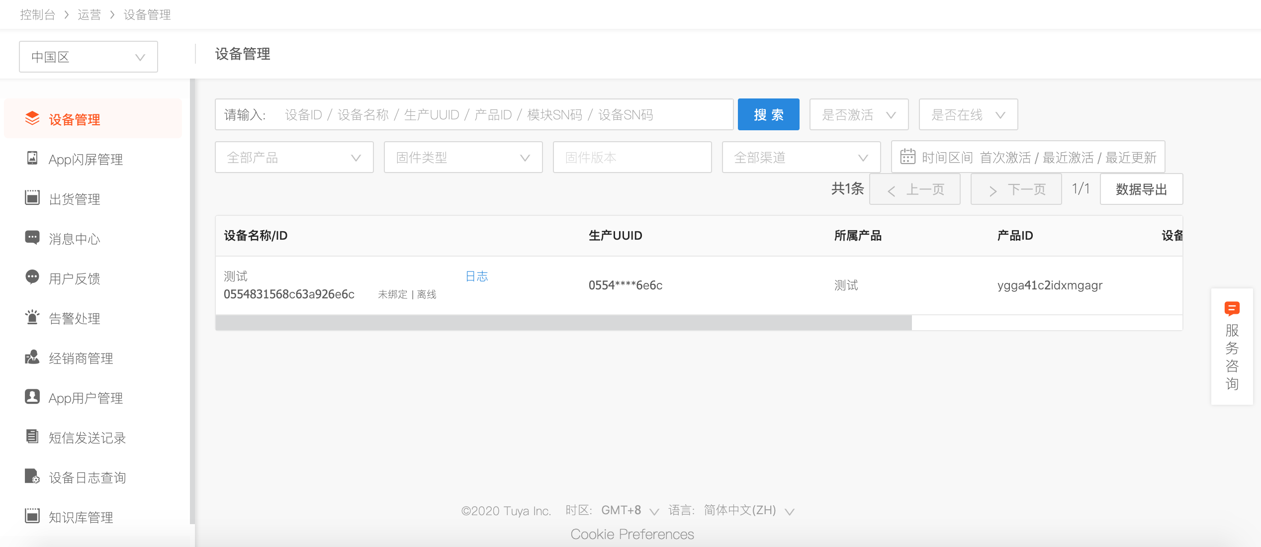
Task: Click the 生产UUID column header
Action: tap(616, 235)
